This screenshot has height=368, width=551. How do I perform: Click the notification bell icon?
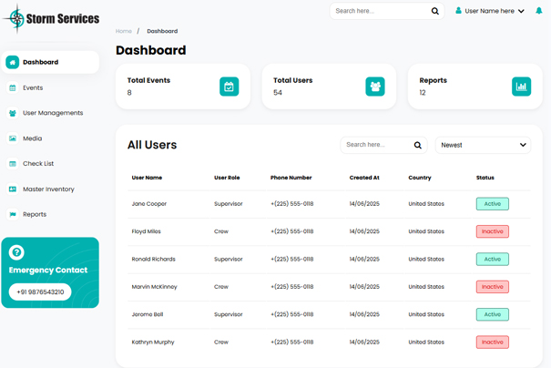(539, 11)
